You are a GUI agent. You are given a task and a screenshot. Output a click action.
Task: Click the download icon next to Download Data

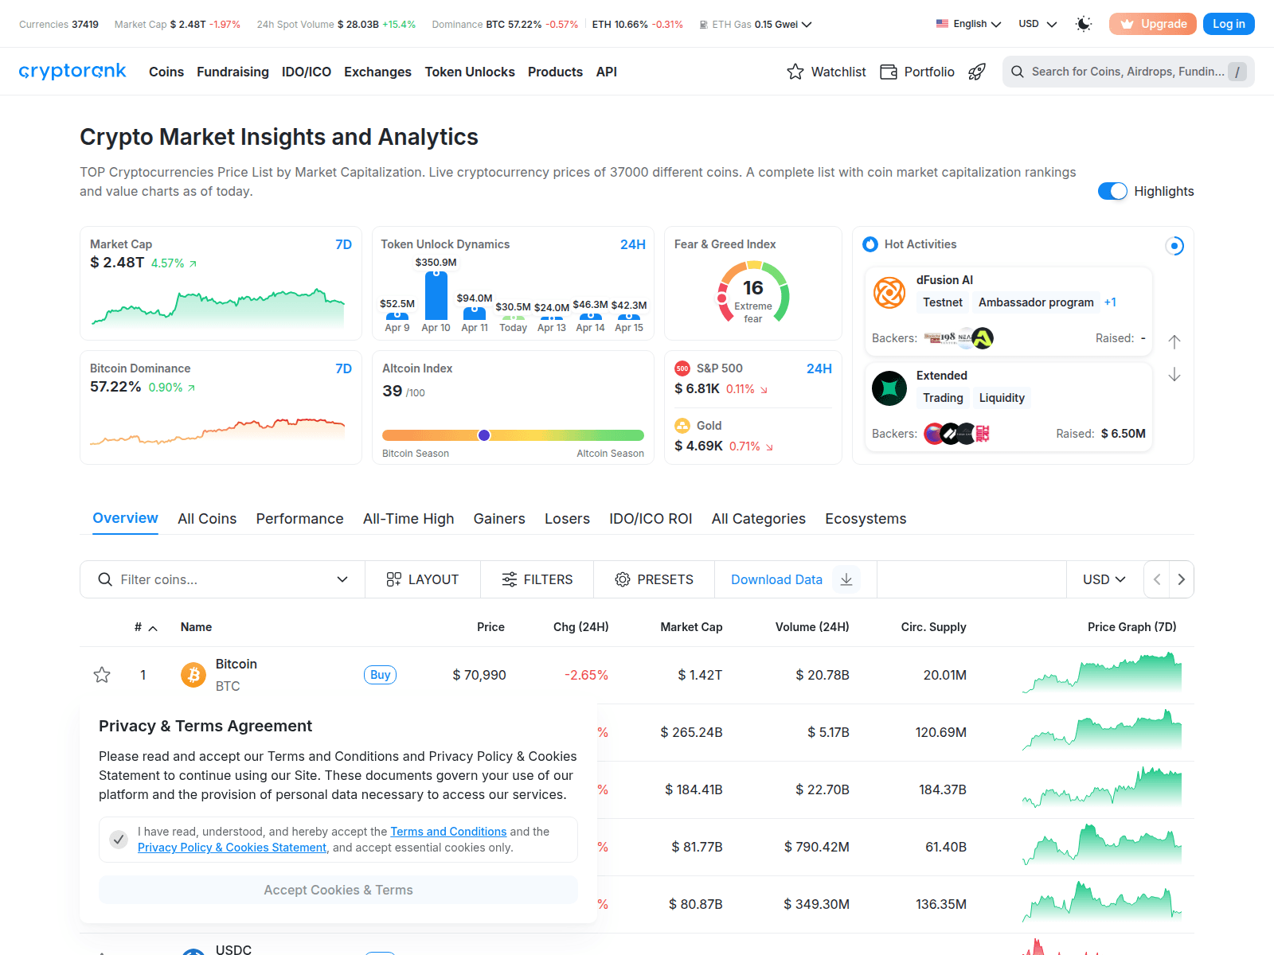click(846, 579)
